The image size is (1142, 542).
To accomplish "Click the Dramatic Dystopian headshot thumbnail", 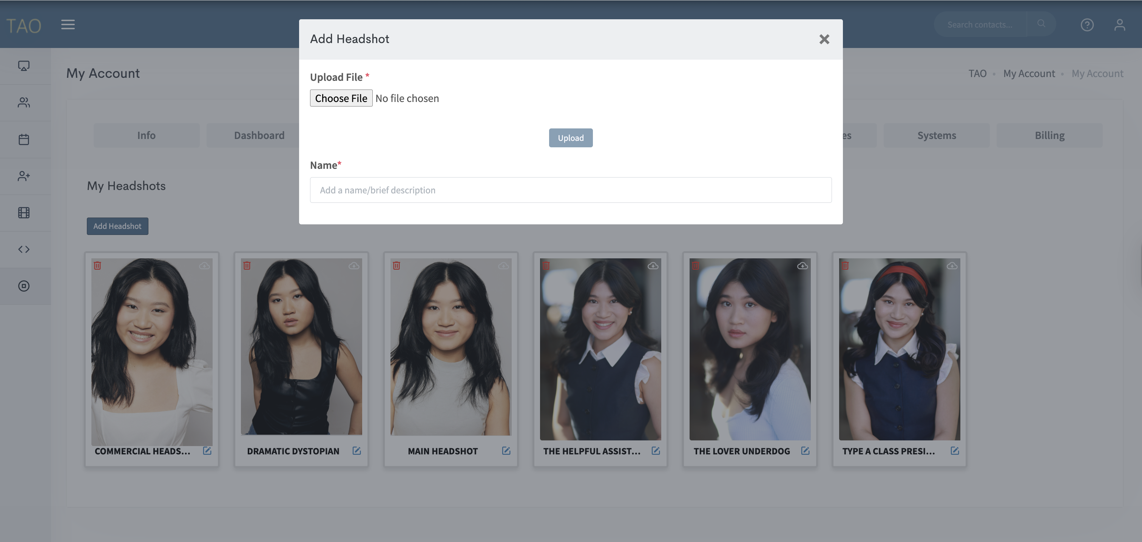I will [301, 347].
